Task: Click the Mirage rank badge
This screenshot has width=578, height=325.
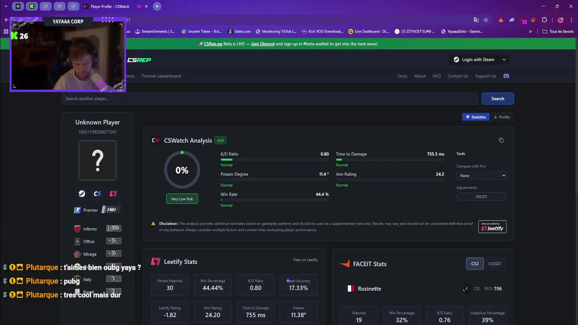Action: [x=114, y=254]
